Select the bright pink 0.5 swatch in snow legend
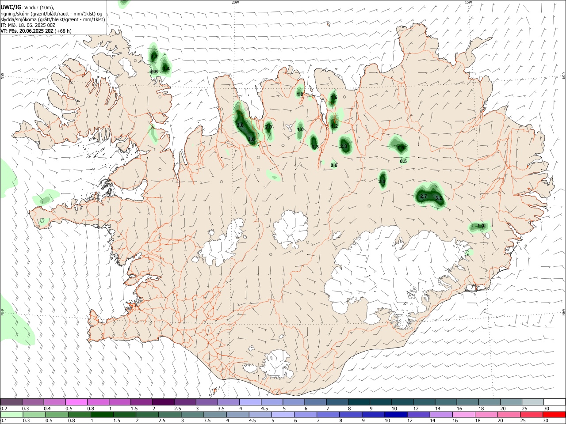This screenshot has width=566, height=424. [x=76, y=402]
